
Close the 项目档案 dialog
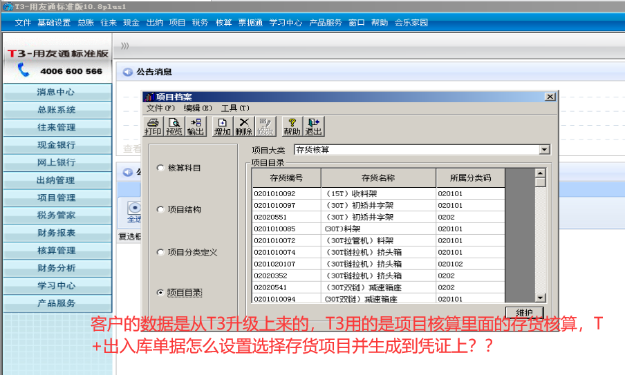pyautogui.click(x=550, y=97)
